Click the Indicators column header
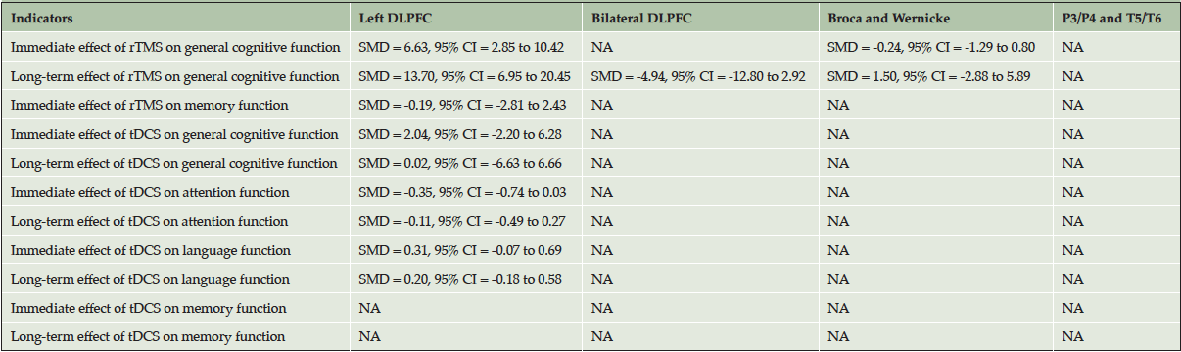The width and height of the screenshot is (1181, 352). click(43, 18)
